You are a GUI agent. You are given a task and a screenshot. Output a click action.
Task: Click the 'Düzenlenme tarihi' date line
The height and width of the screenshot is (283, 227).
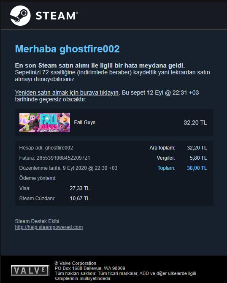[68, 168]
